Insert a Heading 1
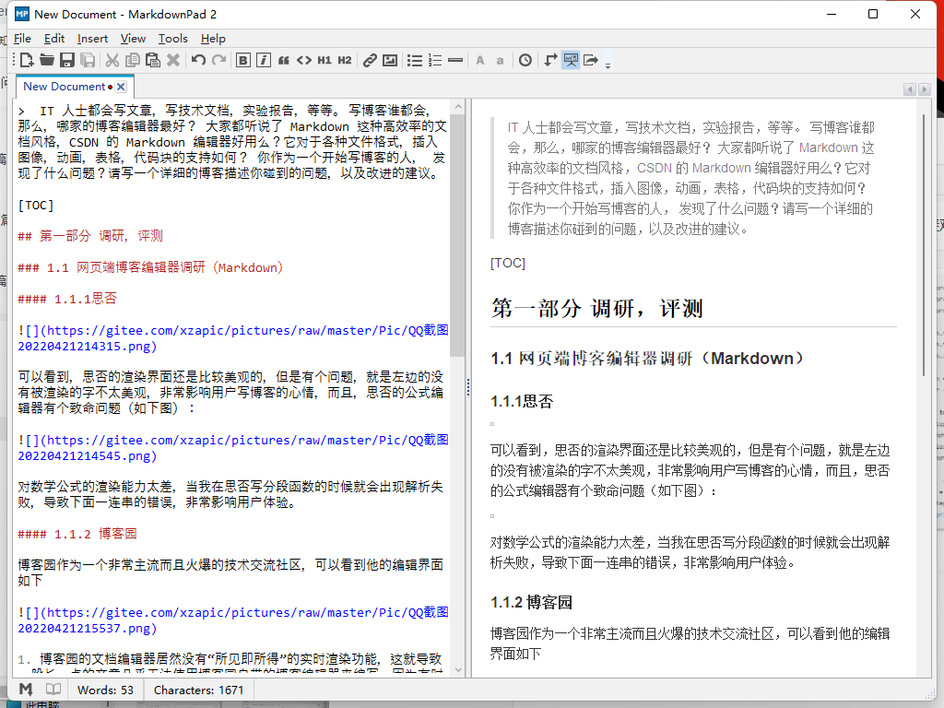Screen dimensions: 944x708 coord(324,60)
